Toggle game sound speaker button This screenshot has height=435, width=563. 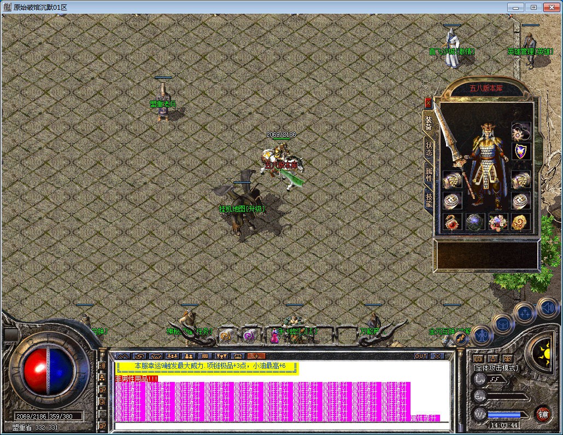click(x=548, y=308)
